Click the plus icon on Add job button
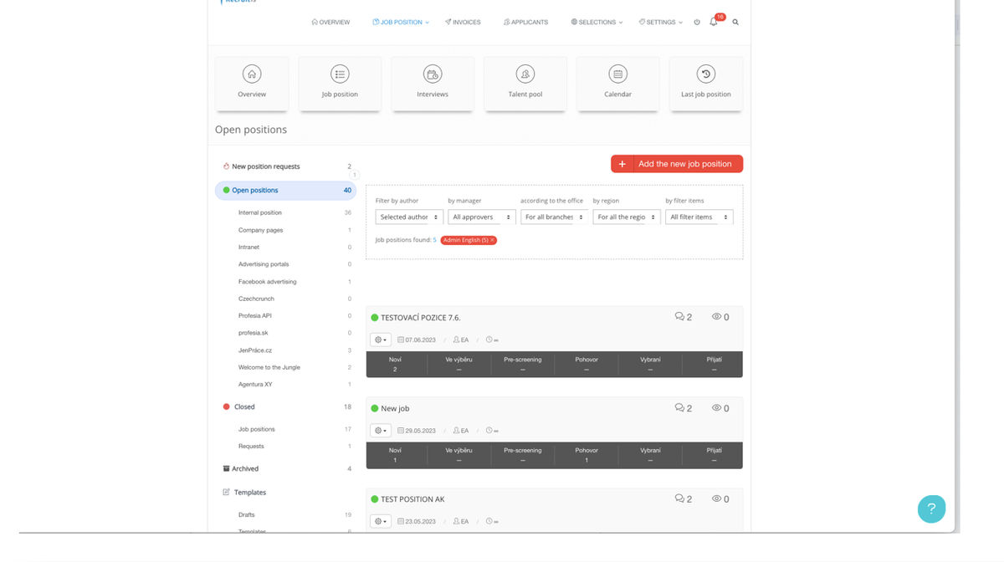This screenshot has height=562, width=1004. pos(622,164)
